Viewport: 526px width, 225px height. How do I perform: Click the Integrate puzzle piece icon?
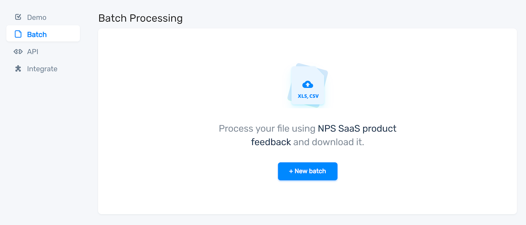[18, 69]
